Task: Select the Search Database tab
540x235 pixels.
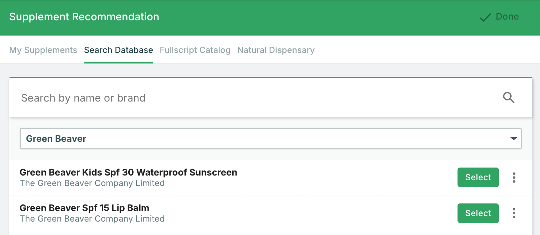Action: click(118, 50)
